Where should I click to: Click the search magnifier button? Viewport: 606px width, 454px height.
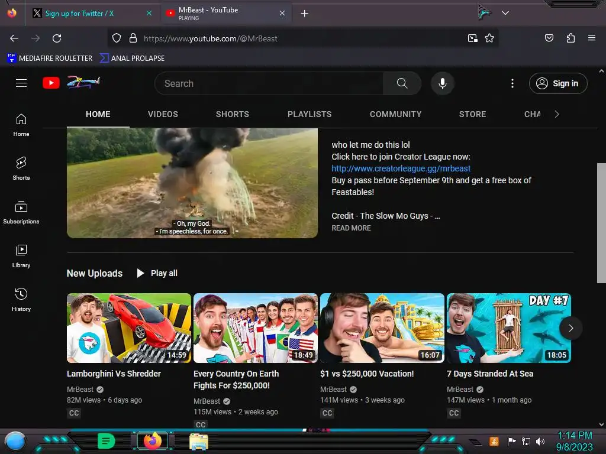(x=402, y=83)
